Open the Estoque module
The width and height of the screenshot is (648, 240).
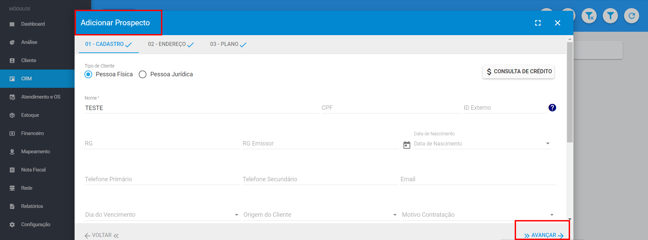point(37,115)
